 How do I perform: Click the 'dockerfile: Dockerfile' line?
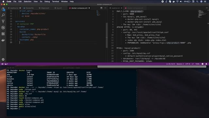coord(34,34)
